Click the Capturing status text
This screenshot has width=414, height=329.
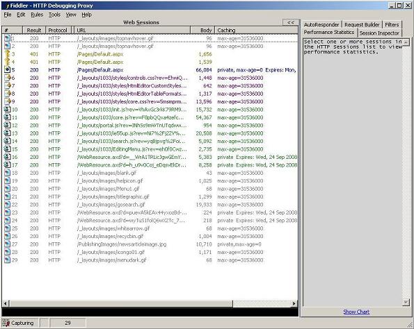(22, 323)
